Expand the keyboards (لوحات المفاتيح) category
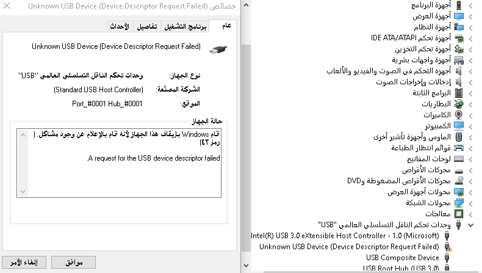This screenshot has width=482, height=273. [470, 159]
